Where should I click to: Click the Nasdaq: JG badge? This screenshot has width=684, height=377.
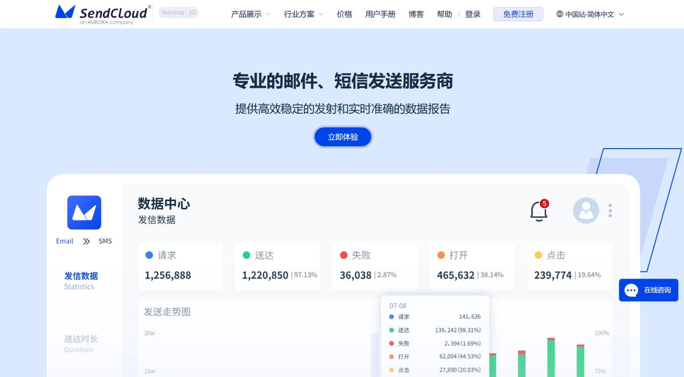pyautogui.click(x=179, y=12)
